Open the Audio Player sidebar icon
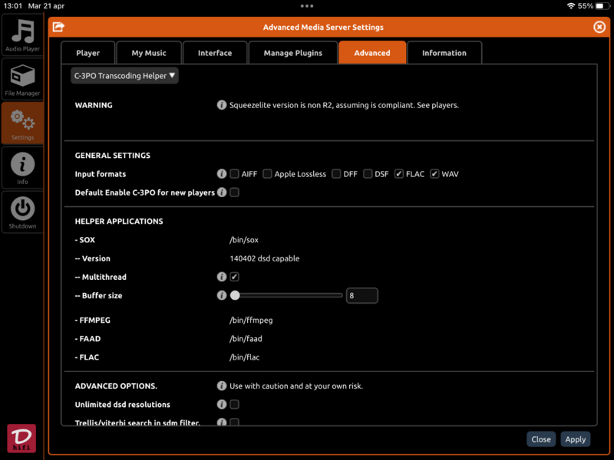The image size is (614, 460). pos(22,34)
